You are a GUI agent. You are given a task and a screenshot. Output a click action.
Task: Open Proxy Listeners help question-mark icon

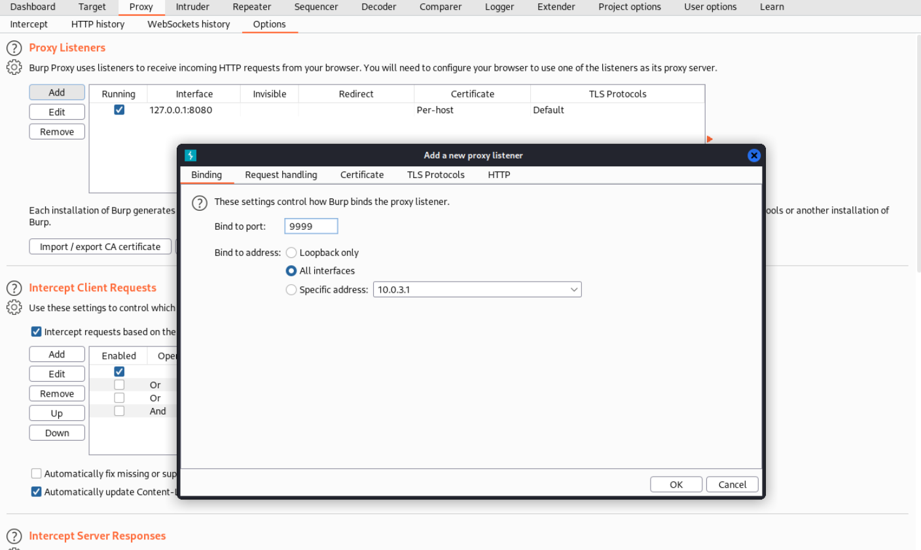point(14,48)
